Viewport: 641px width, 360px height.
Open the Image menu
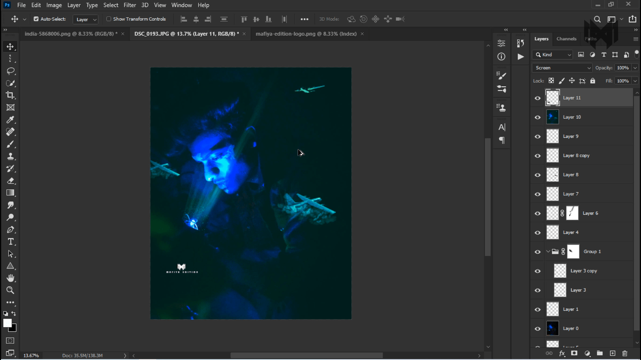click(x=54, y=5)
